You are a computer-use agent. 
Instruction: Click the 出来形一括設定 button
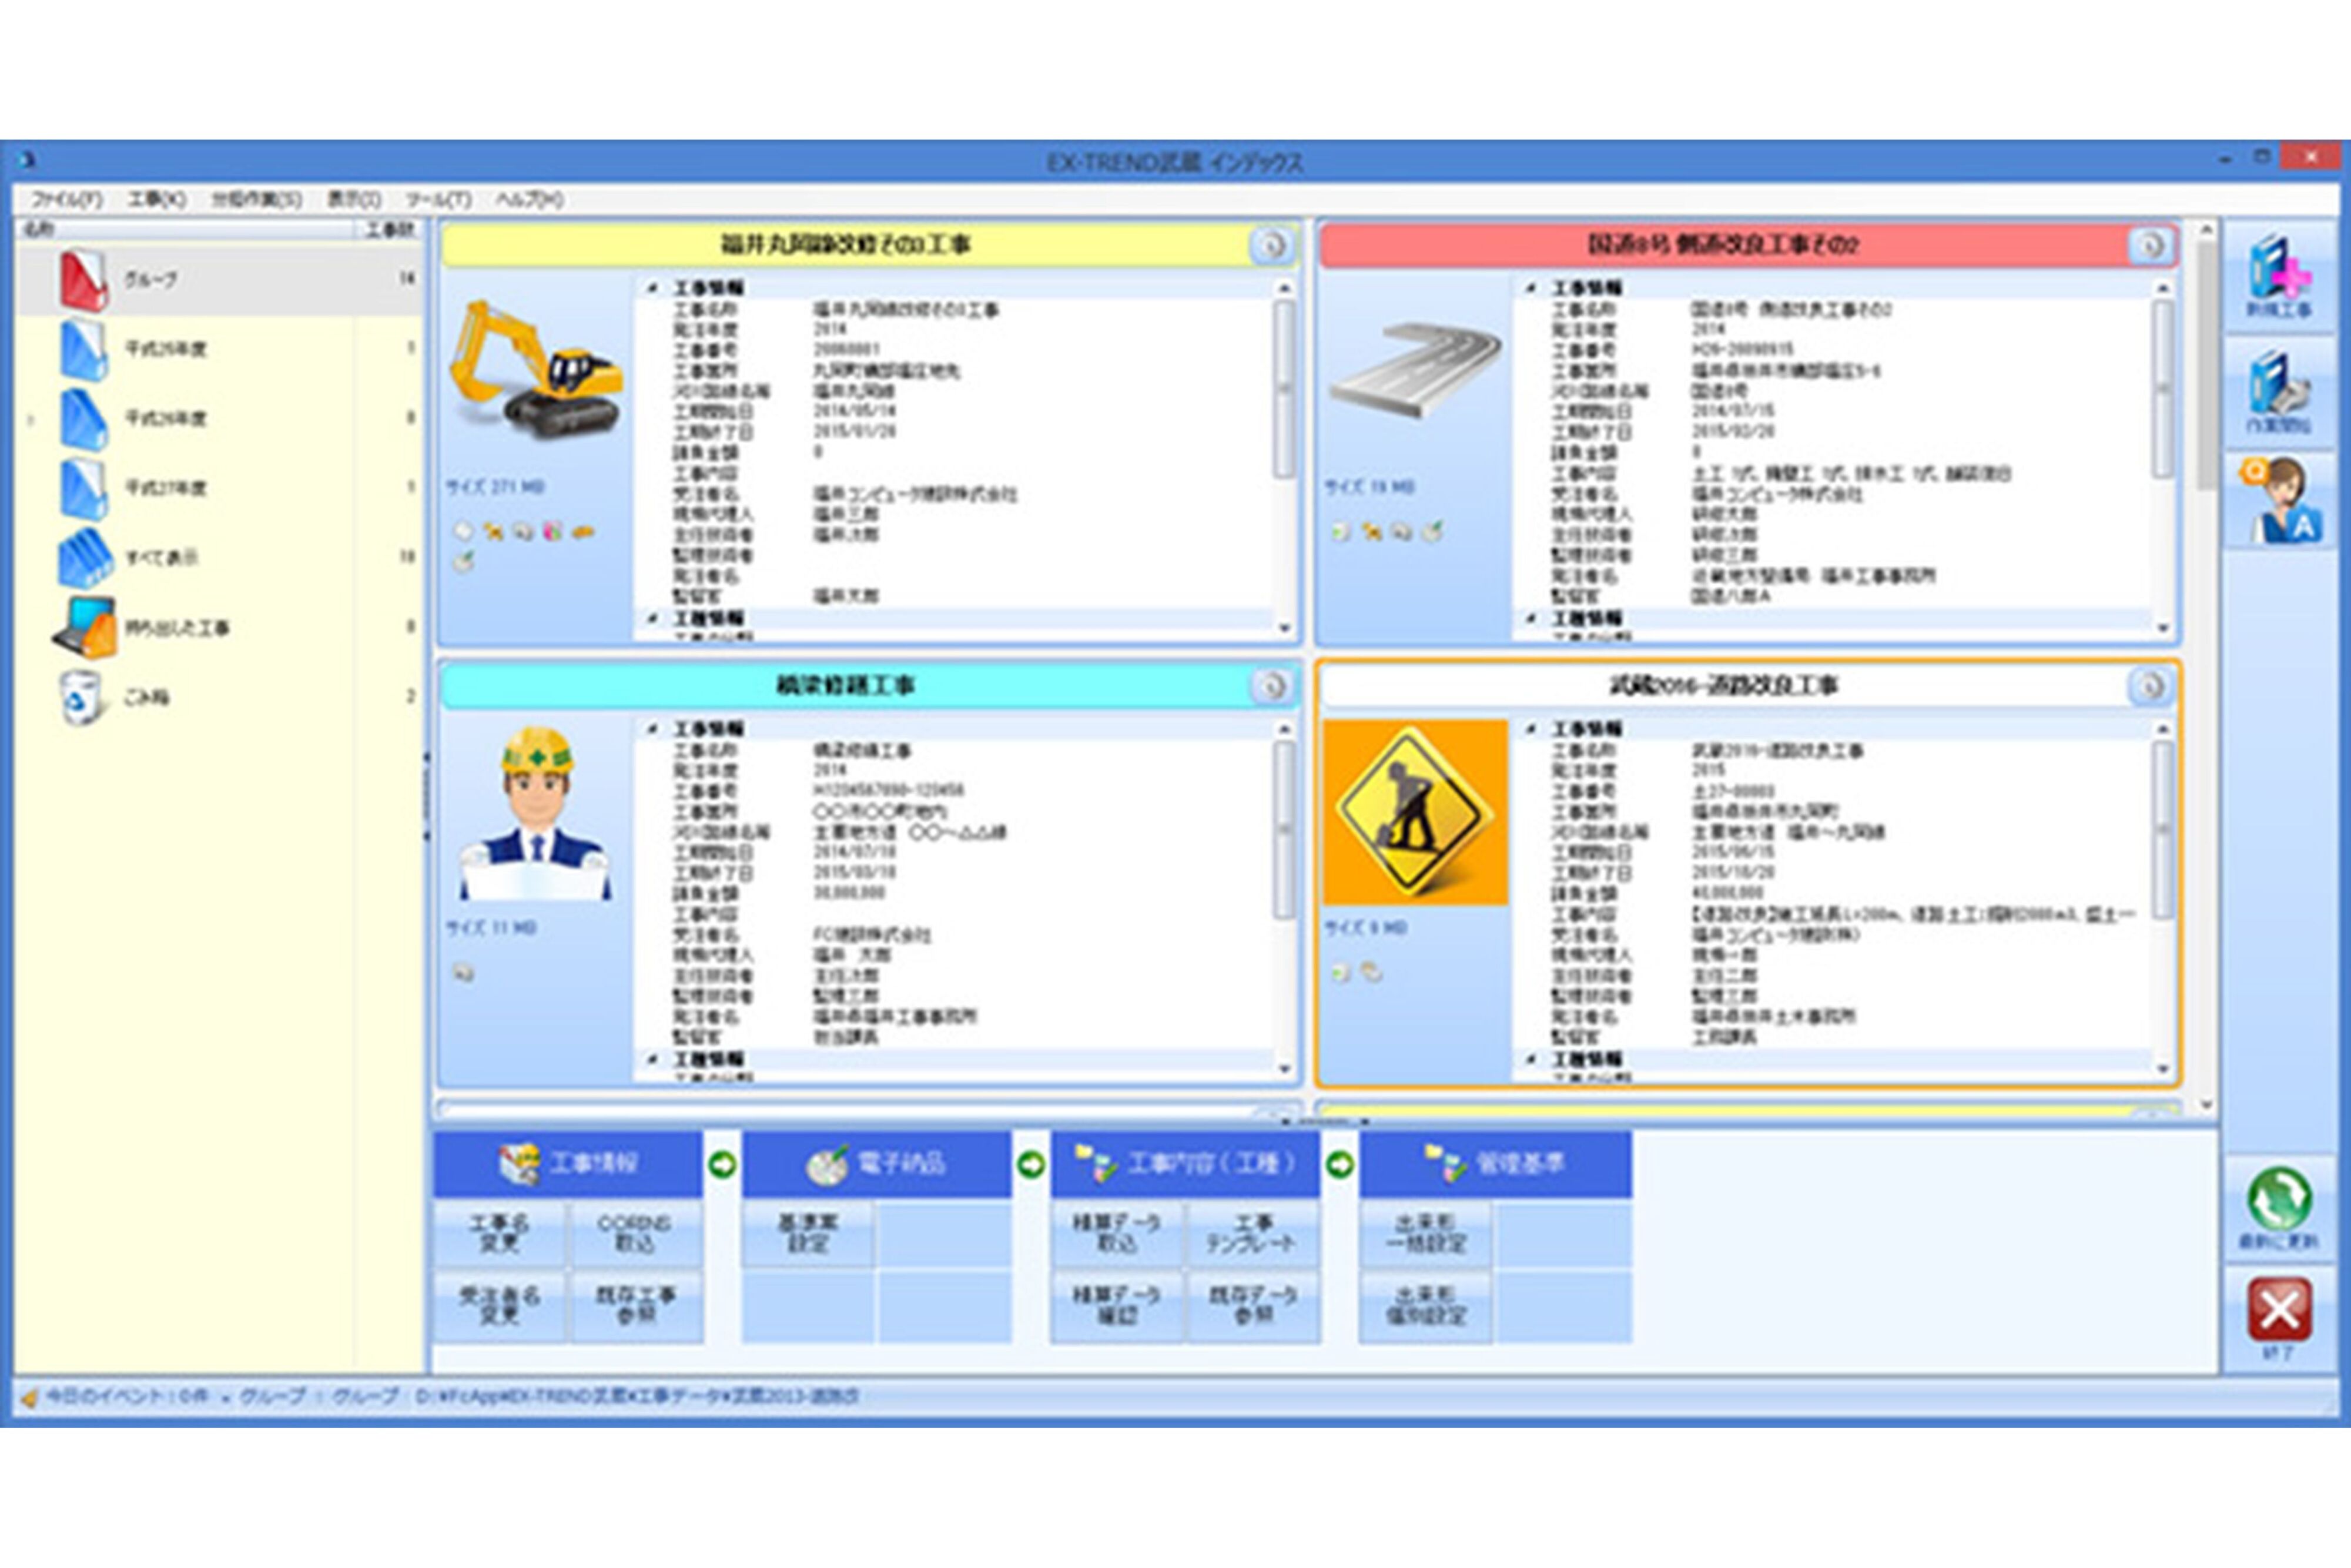(x=1425, y=1234)
